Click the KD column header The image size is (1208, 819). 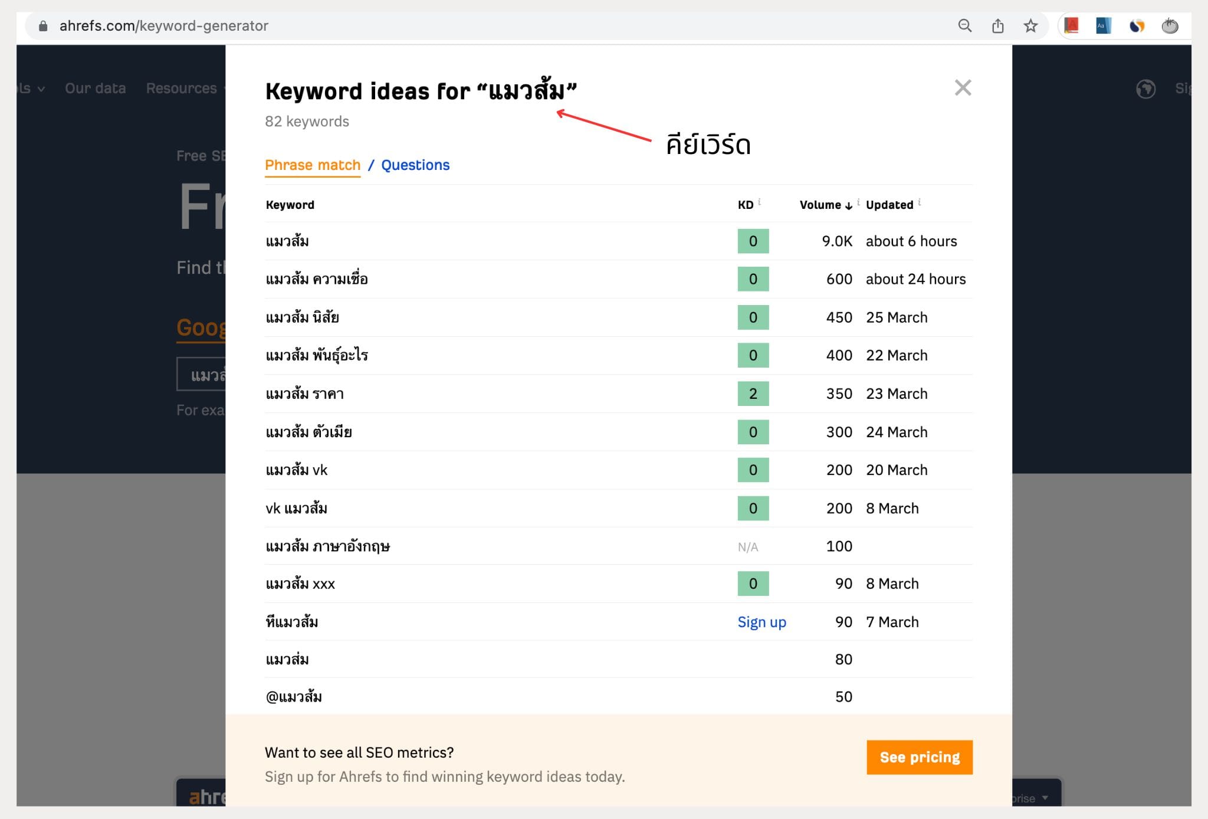tap(746, 205)
